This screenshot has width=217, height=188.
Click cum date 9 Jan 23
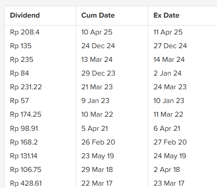(95, 101)
